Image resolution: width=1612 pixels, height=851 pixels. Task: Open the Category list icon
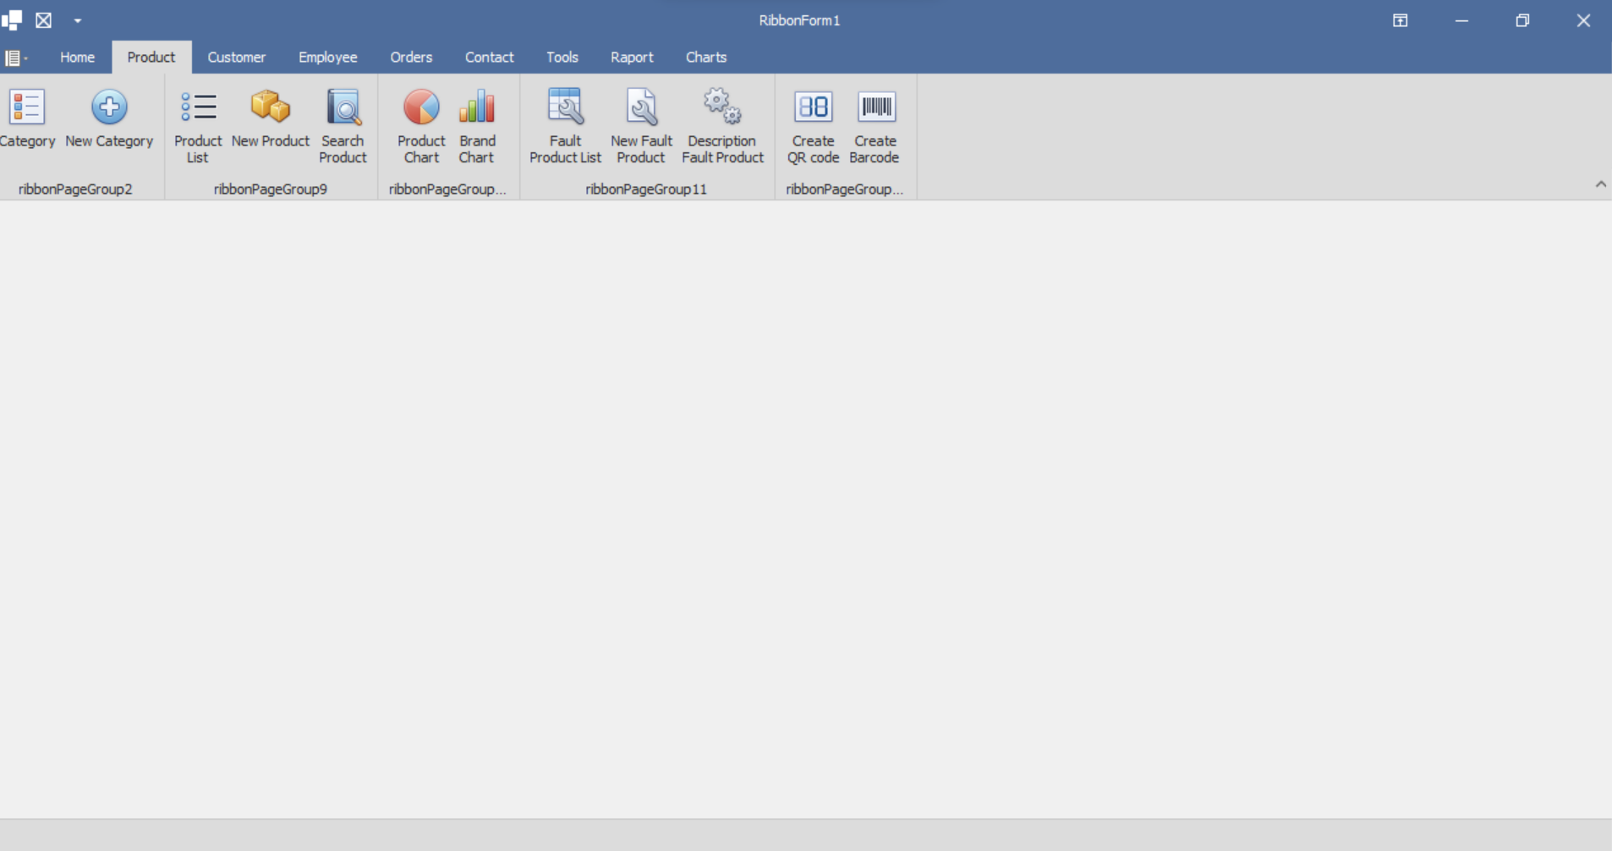(x=27, y=107)
